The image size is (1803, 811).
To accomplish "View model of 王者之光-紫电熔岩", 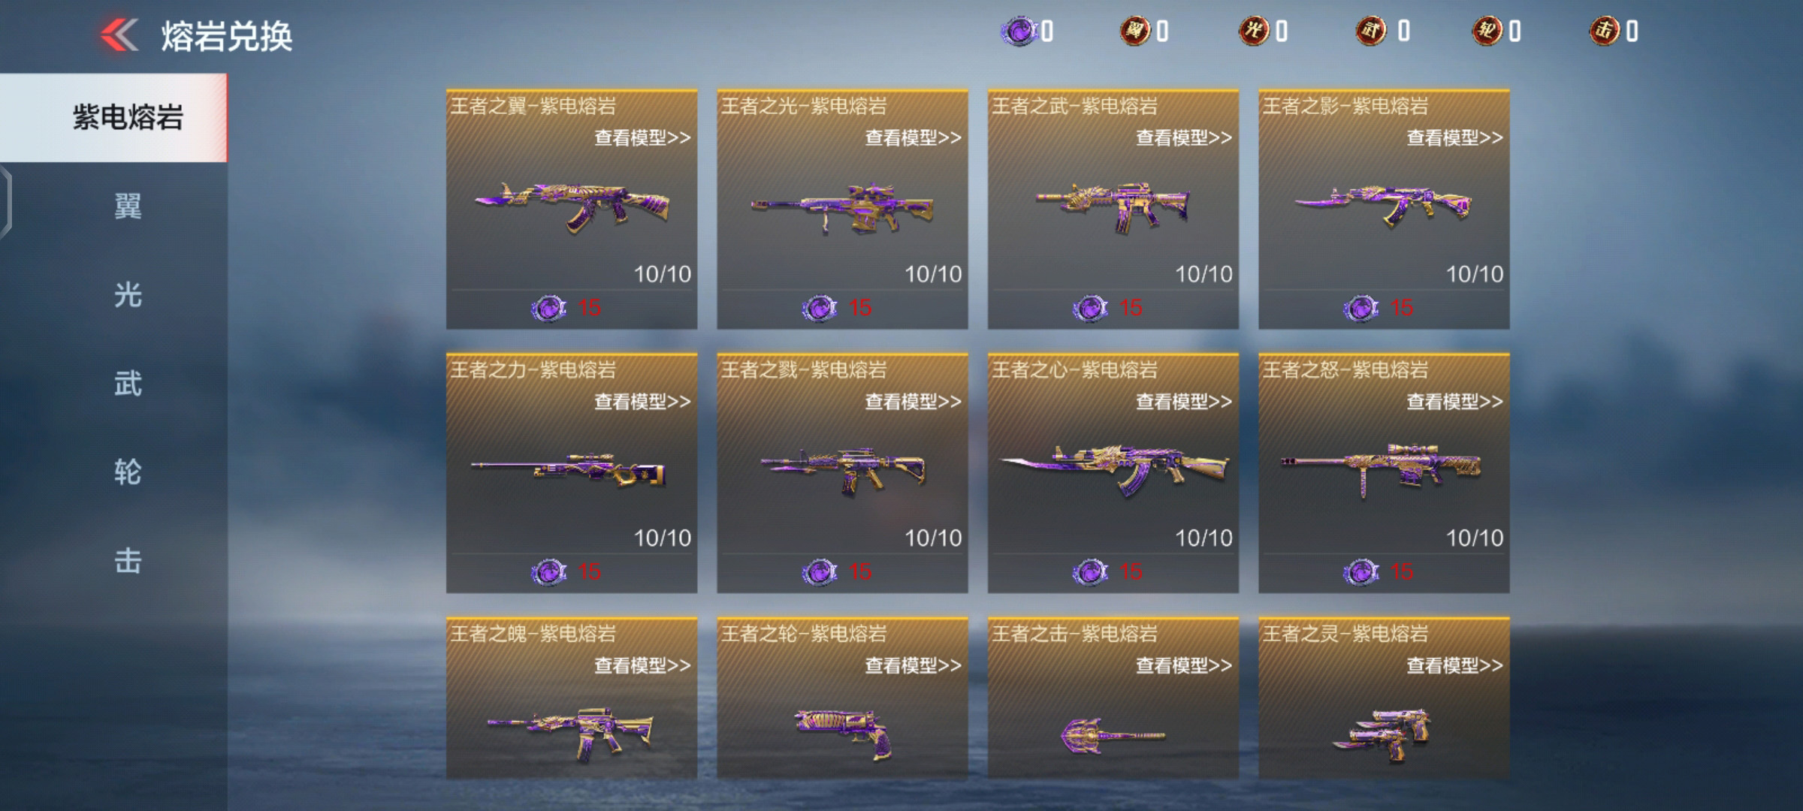I will 913,138.
